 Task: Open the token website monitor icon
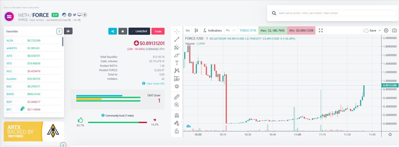pos(79,15)
